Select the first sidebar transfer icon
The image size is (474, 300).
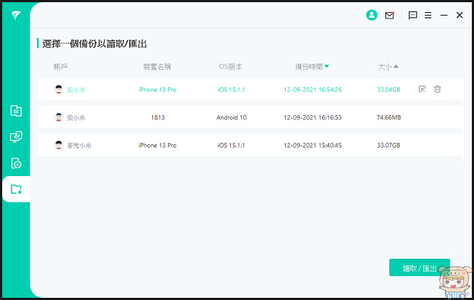coord(16,111)
